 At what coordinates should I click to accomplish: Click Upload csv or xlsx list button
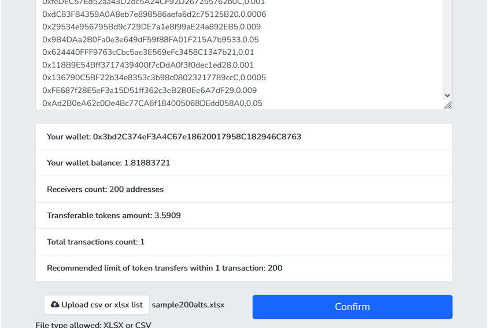pos(97,305)
